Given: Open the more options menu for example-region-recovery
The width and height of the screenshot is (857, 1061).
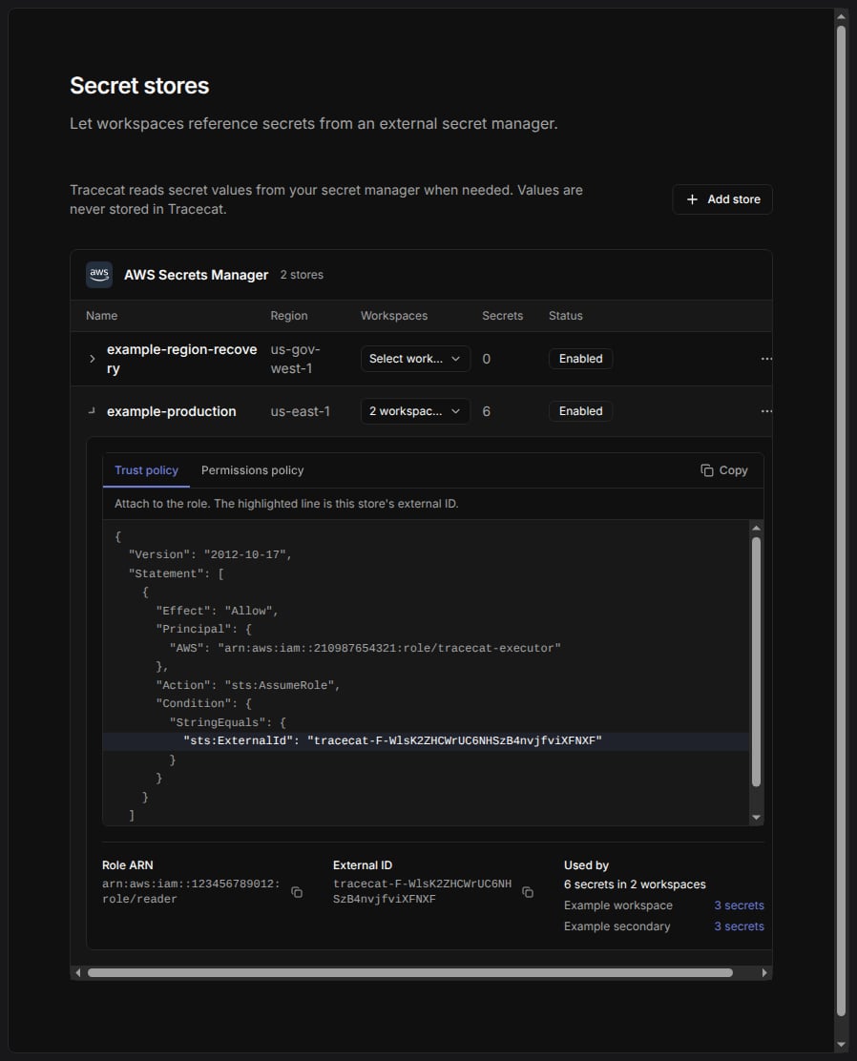Looking at the screenshot, I should click(x=765, y=359).
